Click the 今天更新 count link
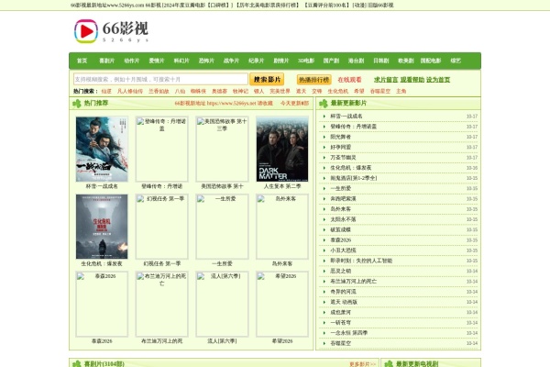The height and width of the screenshot is (367, 550). tap(294, 104)
